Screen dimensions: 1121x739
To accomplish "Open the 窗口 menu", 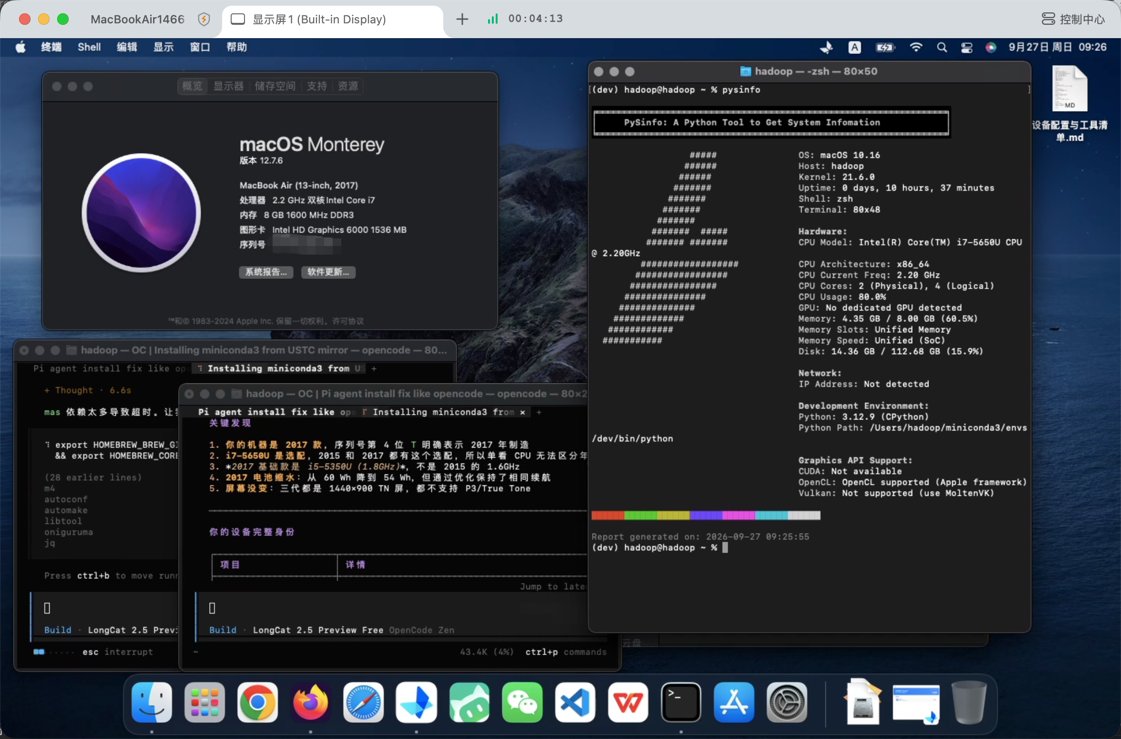I will click(200, 47).
